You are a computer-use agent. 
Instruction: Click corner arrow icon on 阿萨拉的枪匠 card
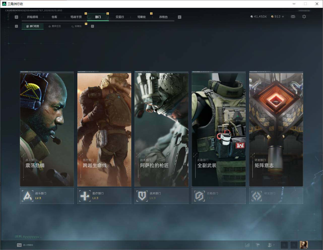(138, 155)
